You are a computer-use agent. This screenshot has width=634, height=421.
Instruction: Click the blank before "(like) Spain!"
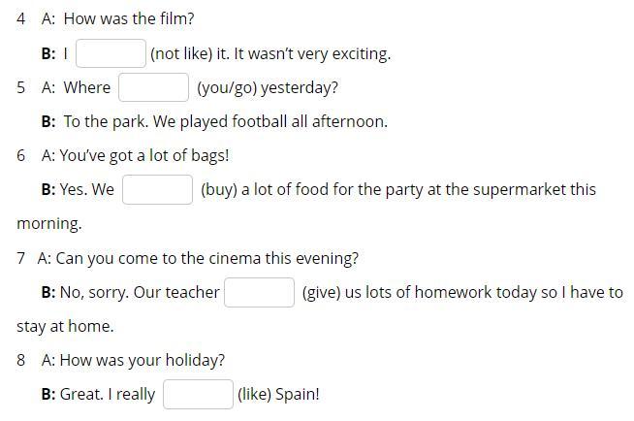point(198,394)
